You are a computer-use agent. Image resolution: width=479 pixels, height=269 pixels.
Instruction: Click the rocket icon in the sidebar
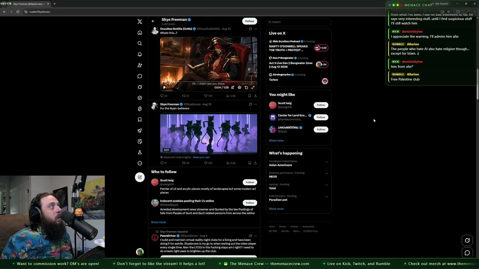click(x=140, y=130)
